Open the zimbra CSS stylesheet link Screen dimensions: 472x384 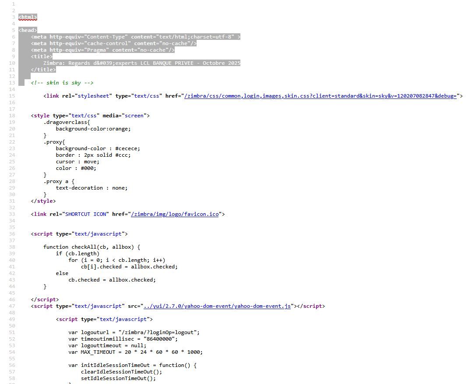(321, 96)
